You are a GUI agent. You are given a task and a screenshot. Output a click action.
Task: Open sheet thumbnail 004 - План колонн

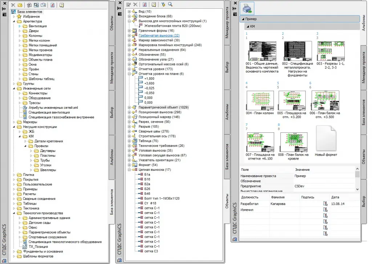pyautogui.click(x=260, y=100)
